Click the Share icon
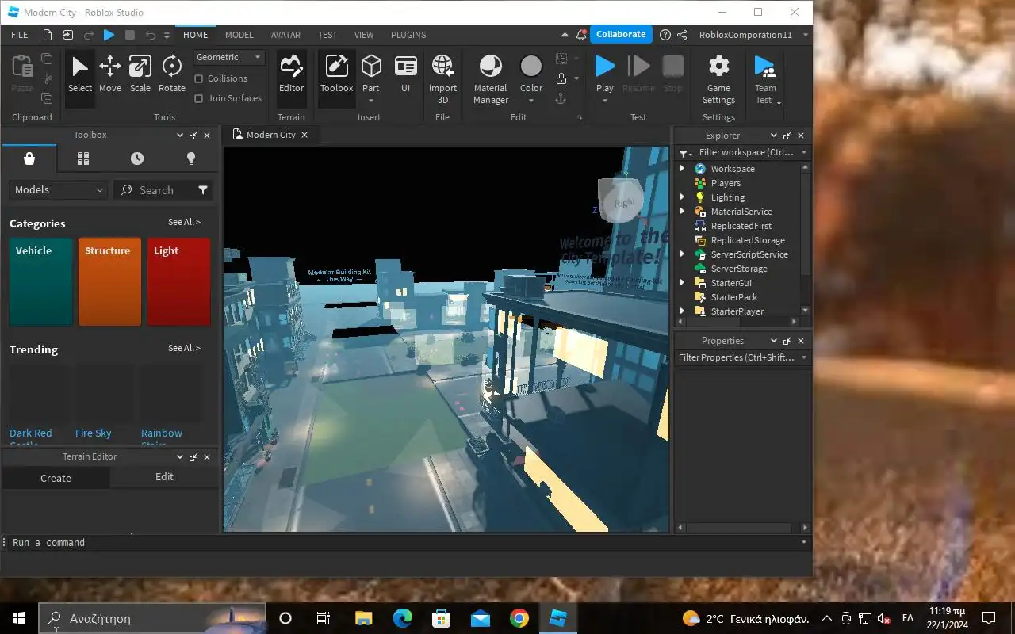This screenshot has height=634, width=1015. (x=682, y=35)
